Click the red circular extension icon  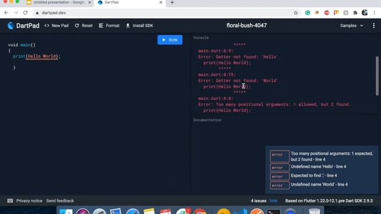coord(327,12)
